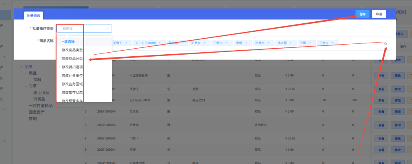
Task: Edit the 芙蓉王 row with 修改
Action: (x=398, y=89)
